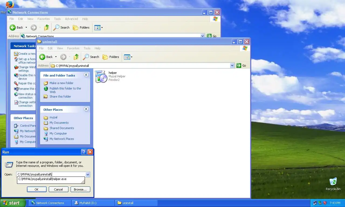Open Search in uninstall window toolbar
Screen dimensions: 345x207
tap(91, 57)
